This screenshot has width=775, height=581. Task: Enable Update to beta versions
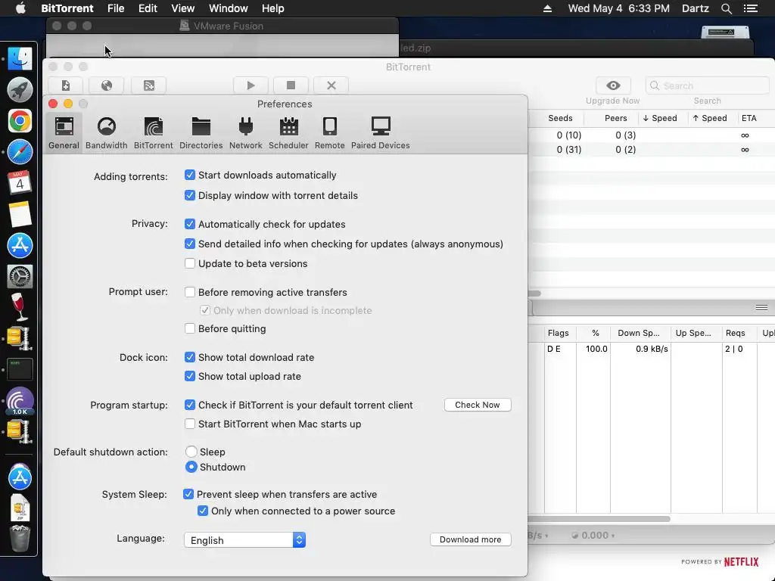[x=190, y=263]
